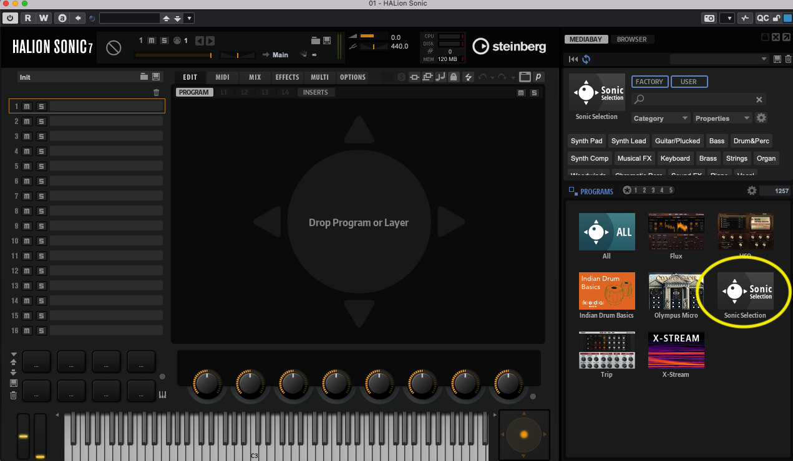Click the musical note icon in the edit toolbar
Image resolution: width=793 pixels, height=461 pixels.
pos(440,77)
